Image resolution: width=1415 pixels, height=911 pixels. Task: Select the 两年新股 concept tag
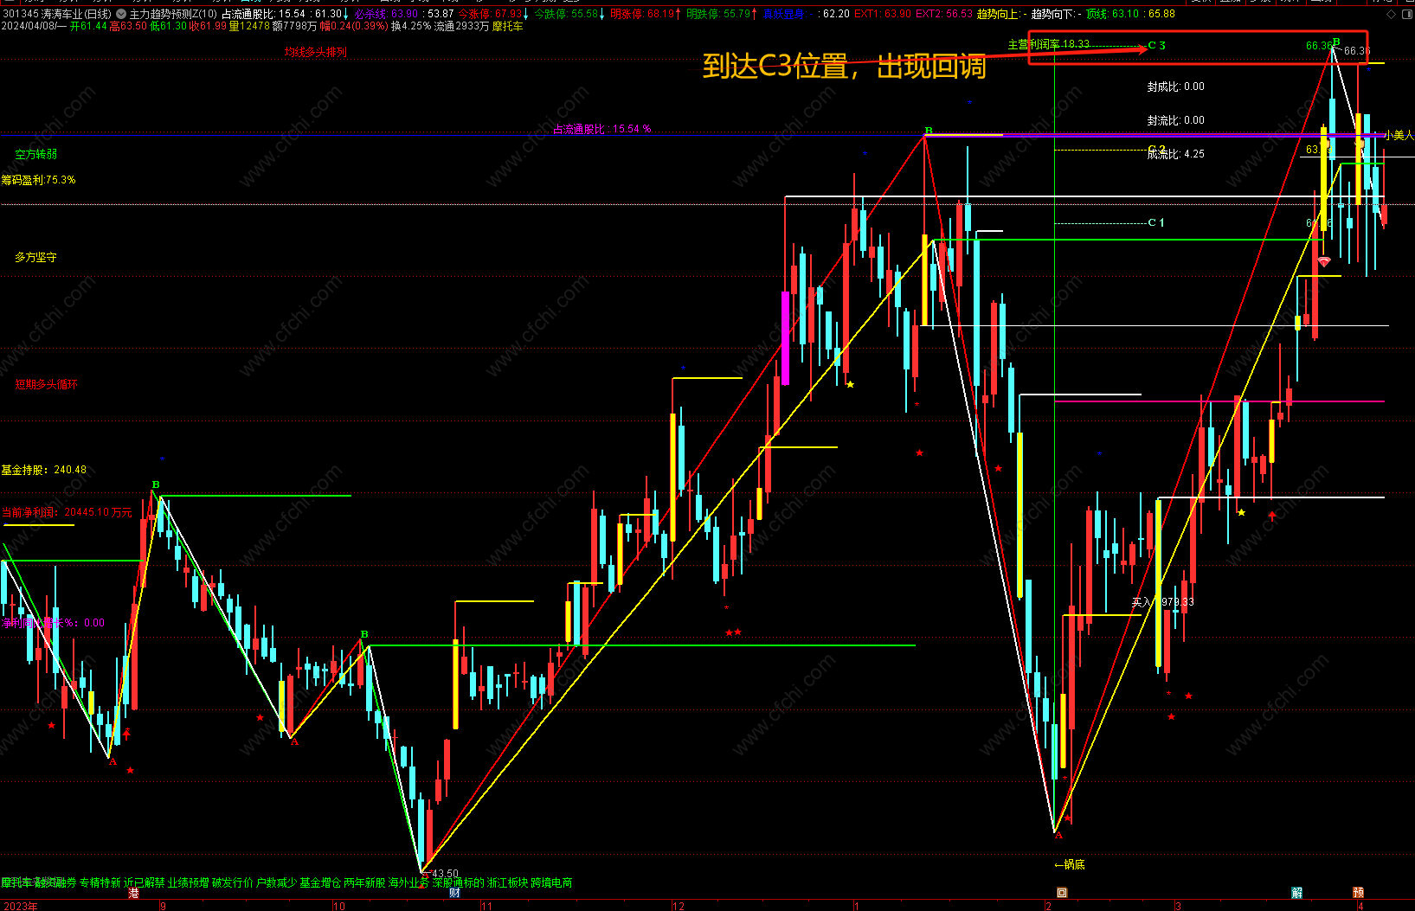coord(364,882)
